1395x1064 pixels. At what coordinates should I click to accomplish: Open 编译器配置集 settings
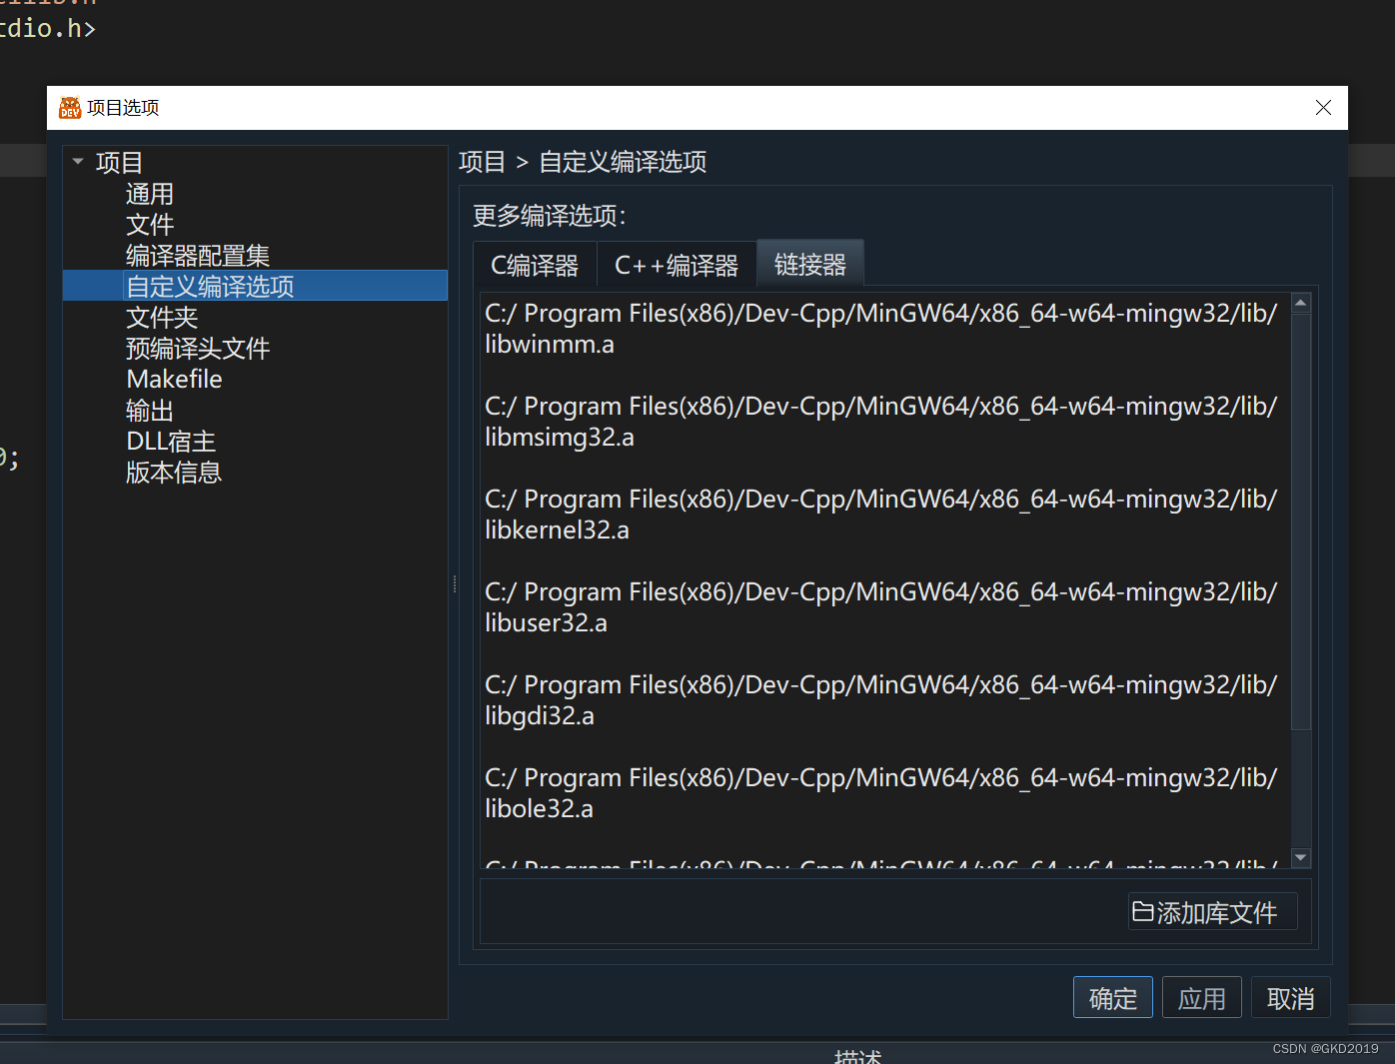197,255
